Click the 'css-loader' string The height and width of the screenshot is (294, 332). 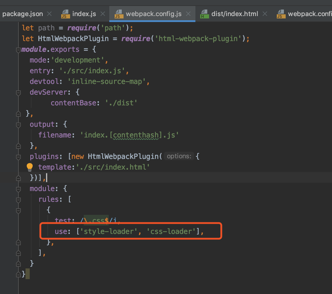point(171,232)
